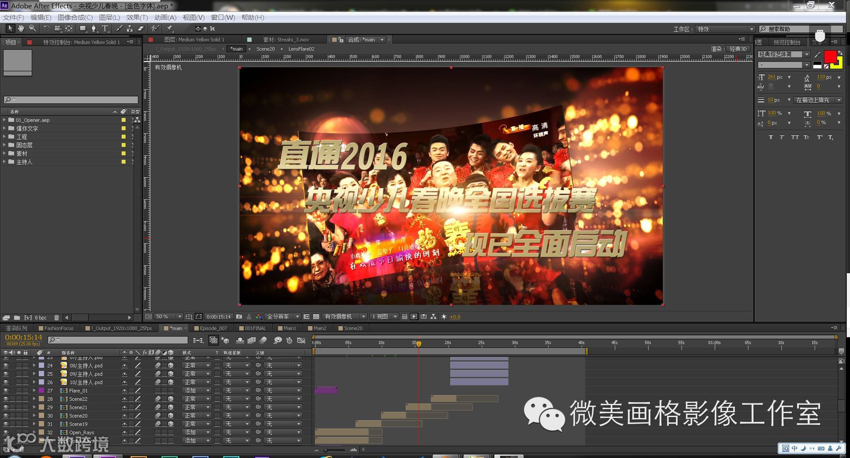Show channel and color management settings
Image resolution: width=850 pixels, height=458 pixels.
(x=259, y=317)
